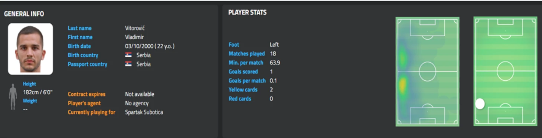Screen dimensions: 542x138
Task: Click the center circle of heatmap pitch
Action: tap(427, 71)
